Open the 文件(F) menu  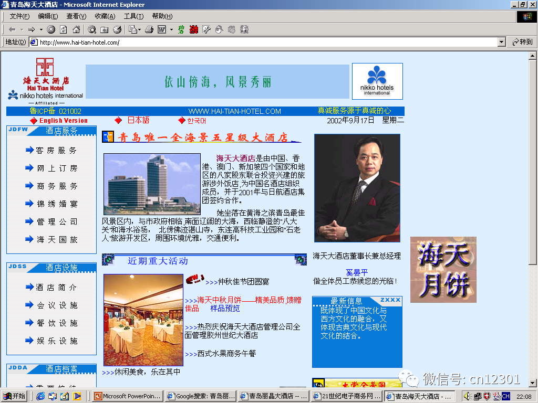19,16
